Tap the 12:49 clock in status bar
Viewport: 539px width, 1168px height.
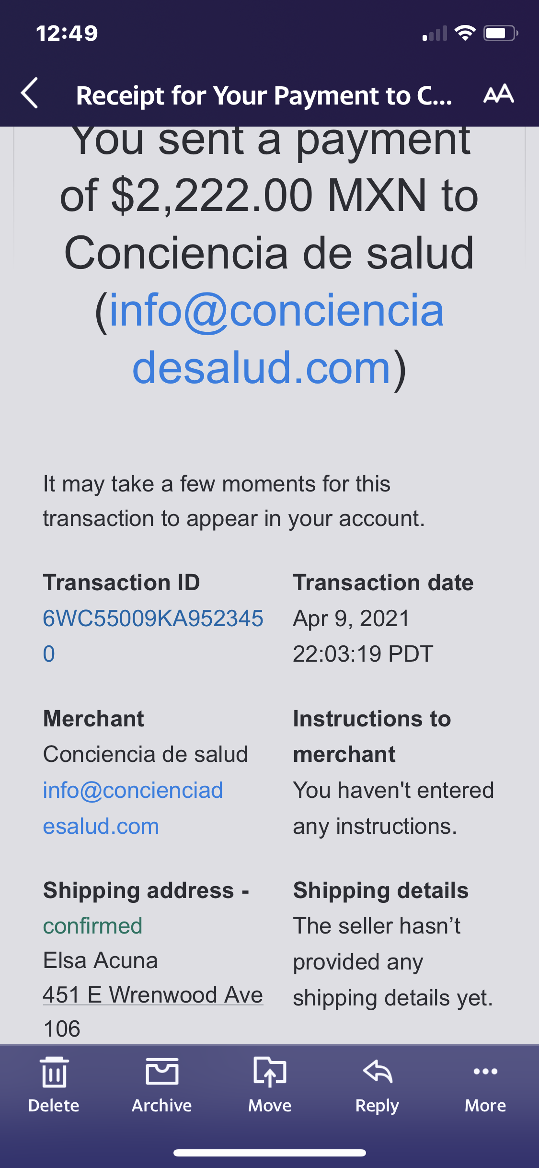click(x=67, y=34)
